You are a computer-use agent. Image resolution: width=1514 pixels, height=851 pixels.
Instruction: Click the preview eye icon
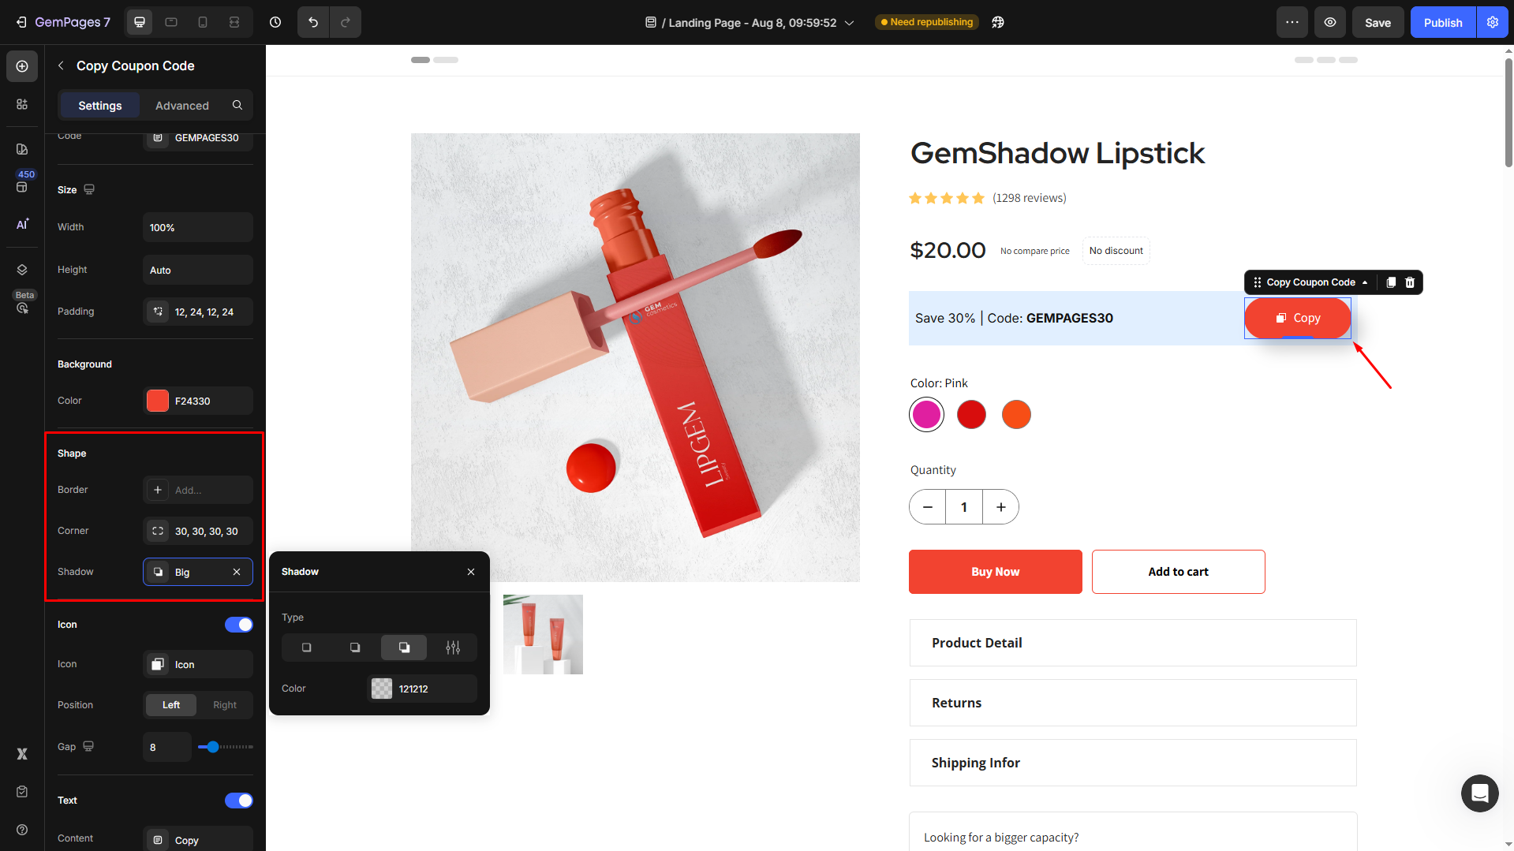1330,22
